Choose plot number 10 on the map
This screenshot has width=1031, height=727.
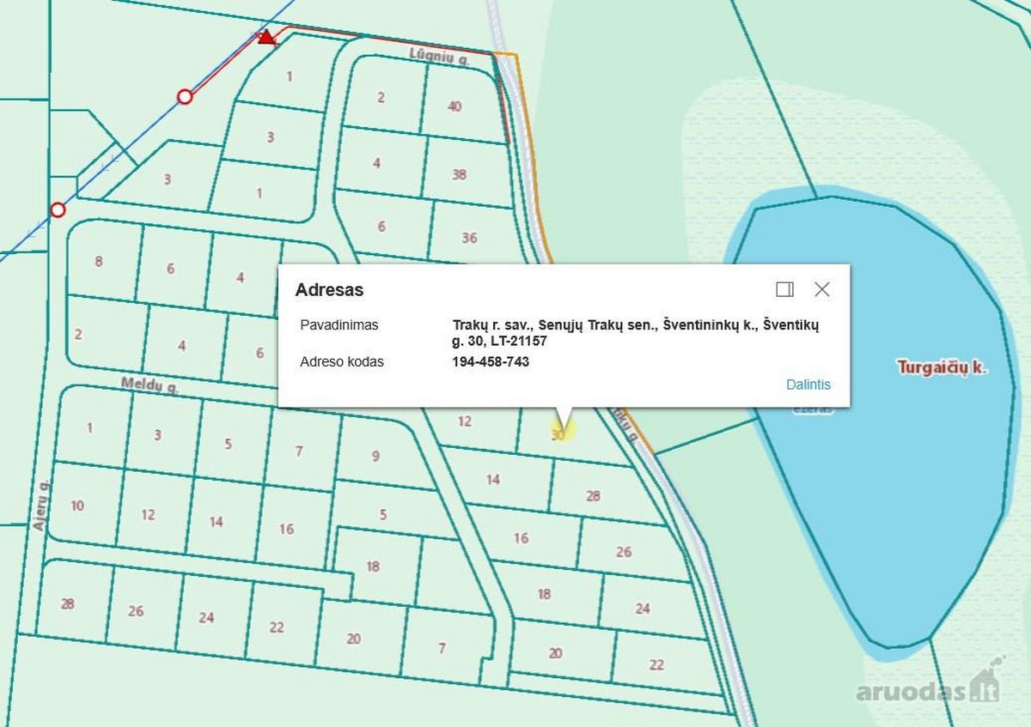tap(77, 506)
